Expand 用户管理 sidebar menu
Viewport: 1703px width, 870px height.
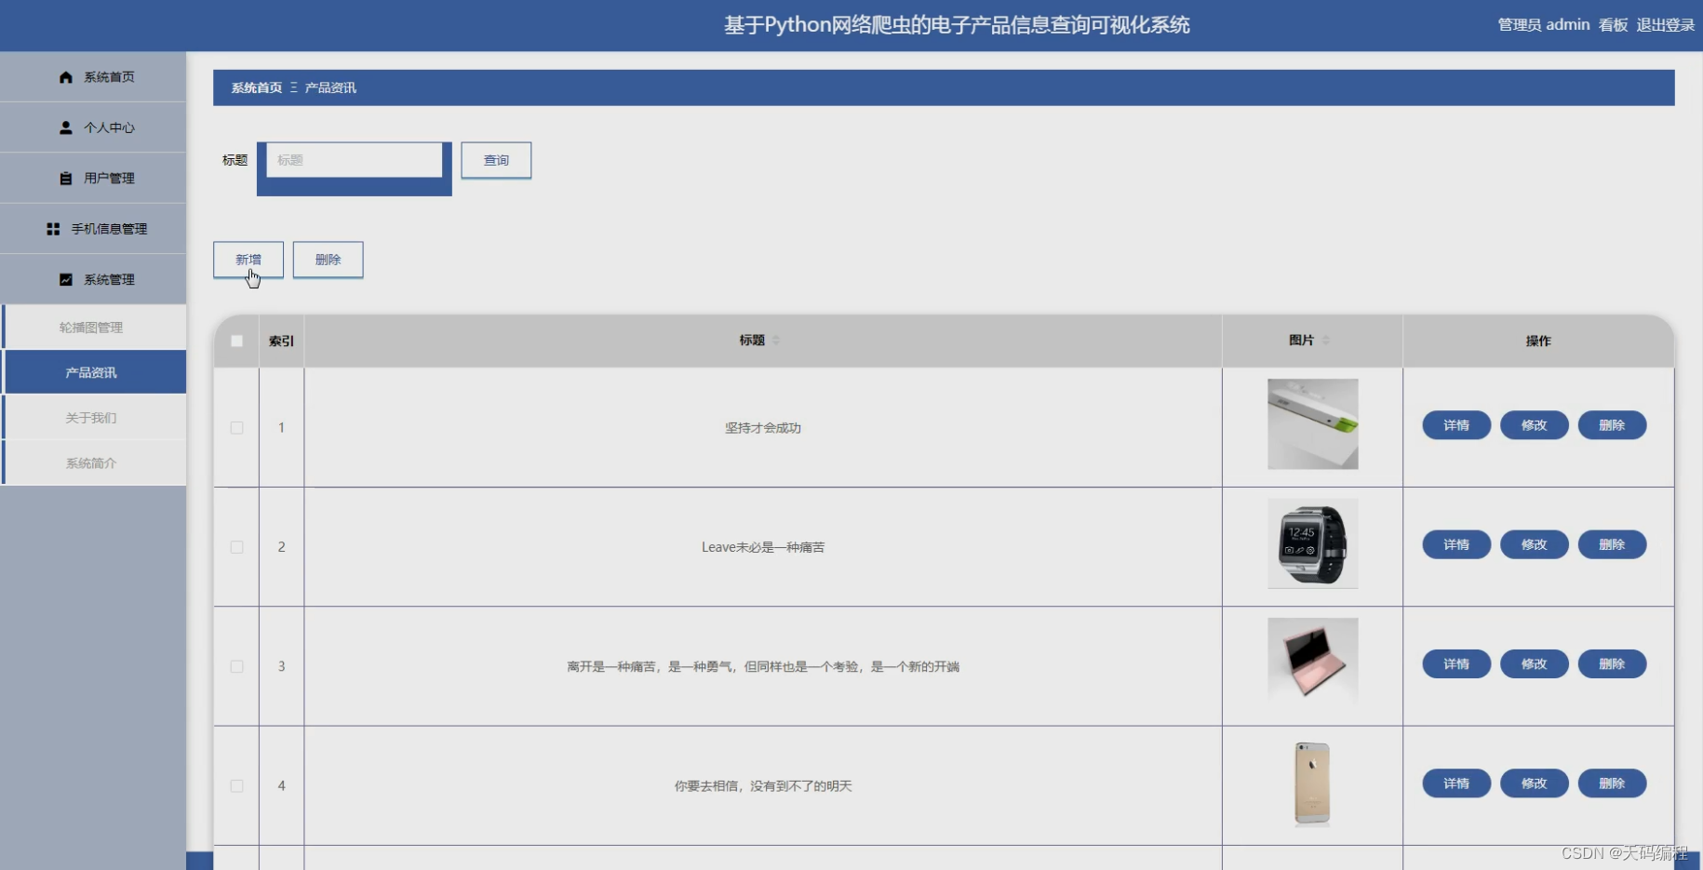coord(93,178)
